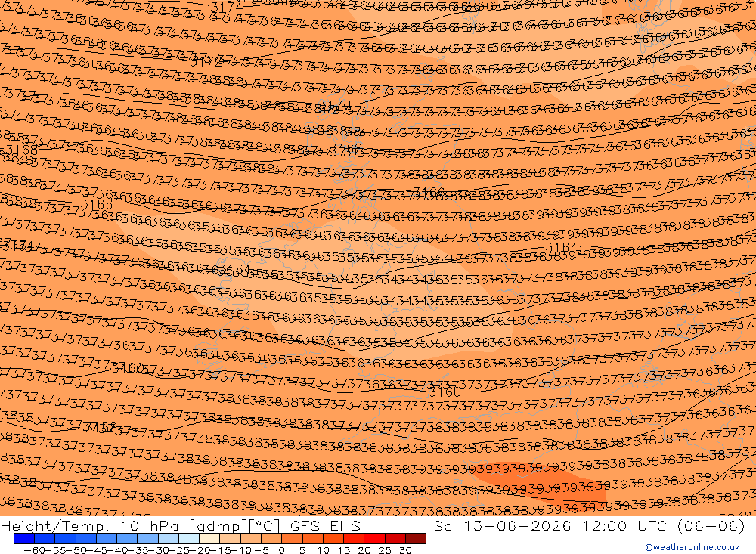Click the darkest blue legend swatch
Viewport: 756px width, 554px height.
point(24,538)
